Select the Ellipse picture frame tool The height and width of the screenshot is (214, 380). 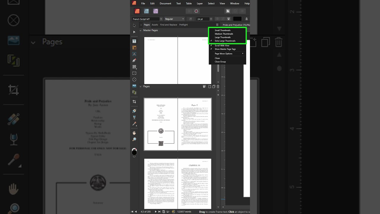tap(134, 80)
